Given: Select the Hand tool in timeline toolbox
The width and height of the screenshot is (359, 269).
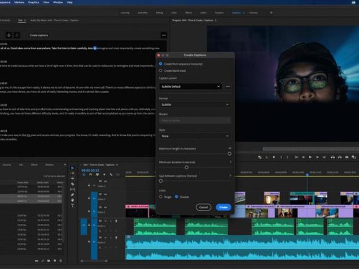Looking at the screenshot, I should (x=73, y=200).
